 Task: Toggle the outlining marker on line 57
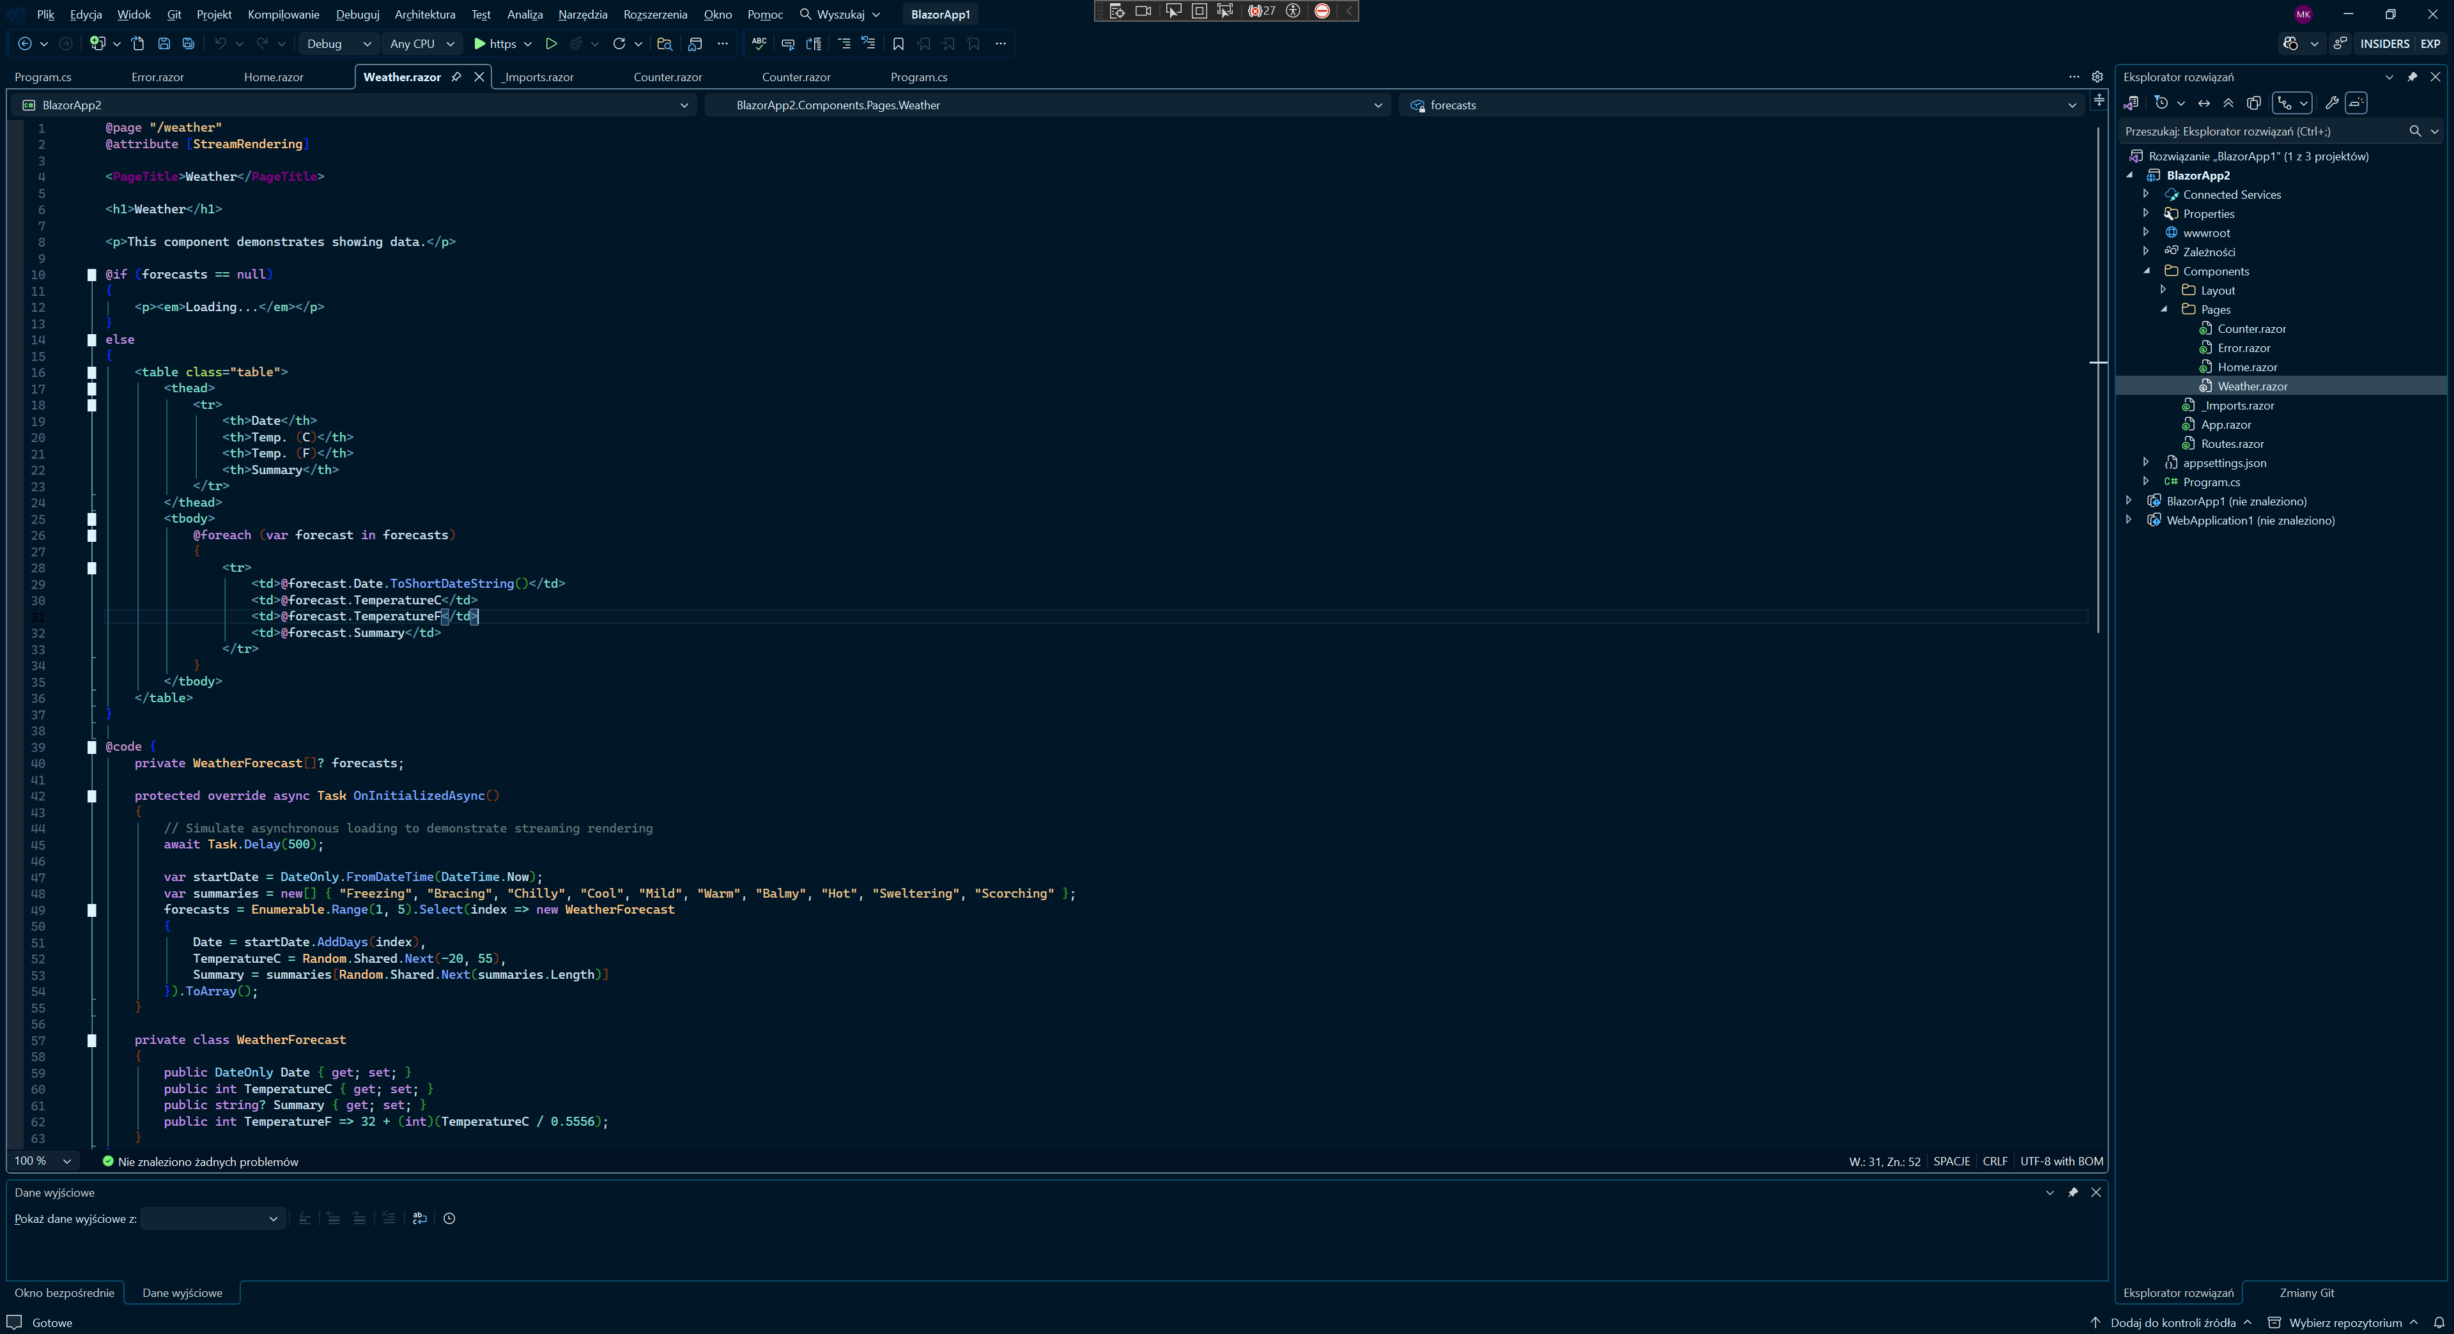tap(93, 1041)
